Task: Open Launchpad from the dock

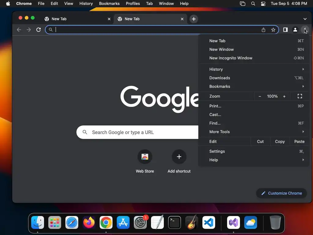Action: 55,222
